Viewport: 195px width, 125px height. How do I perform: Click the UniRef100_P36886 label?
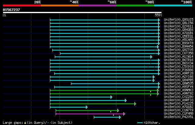click(179, 70)
